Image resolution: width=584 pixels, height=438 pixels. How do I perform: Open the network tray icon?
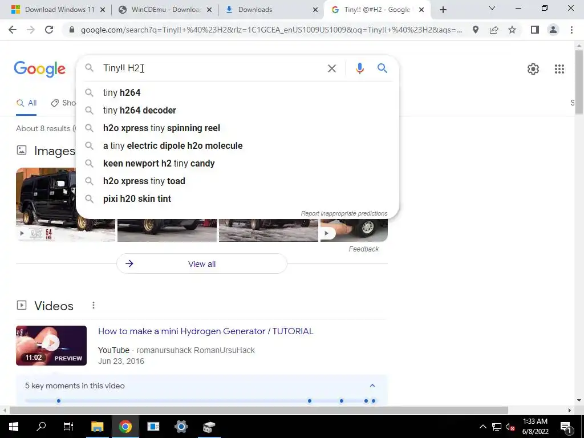pyautogui.click(x=497, y=427)
